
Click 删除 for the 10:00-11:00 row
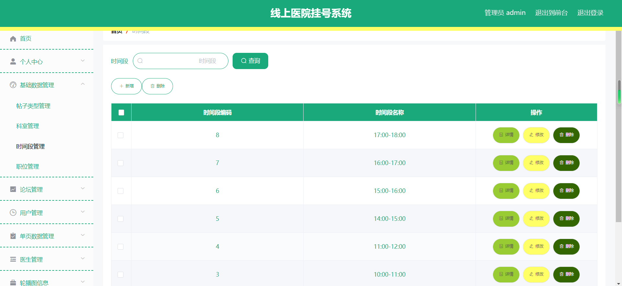coord(566,275)
